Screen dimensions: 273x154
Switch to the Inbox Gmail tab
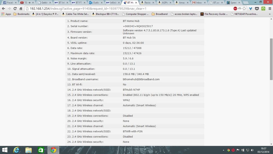199,3
